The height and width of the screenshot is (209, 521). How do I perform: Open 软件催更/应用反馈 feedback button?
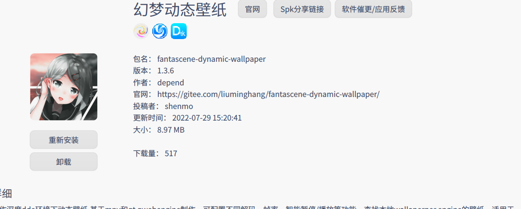click(x=373, y=9)
